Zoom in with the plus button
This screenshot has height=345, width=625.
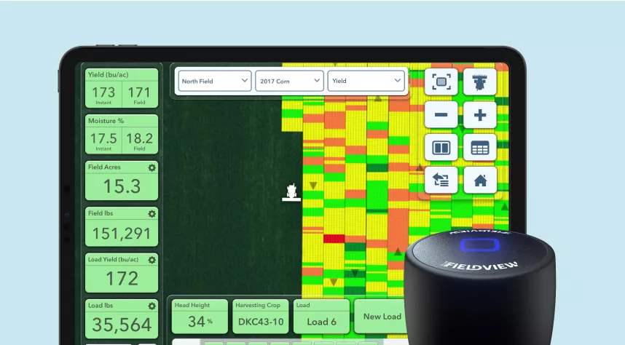point(479,115)
